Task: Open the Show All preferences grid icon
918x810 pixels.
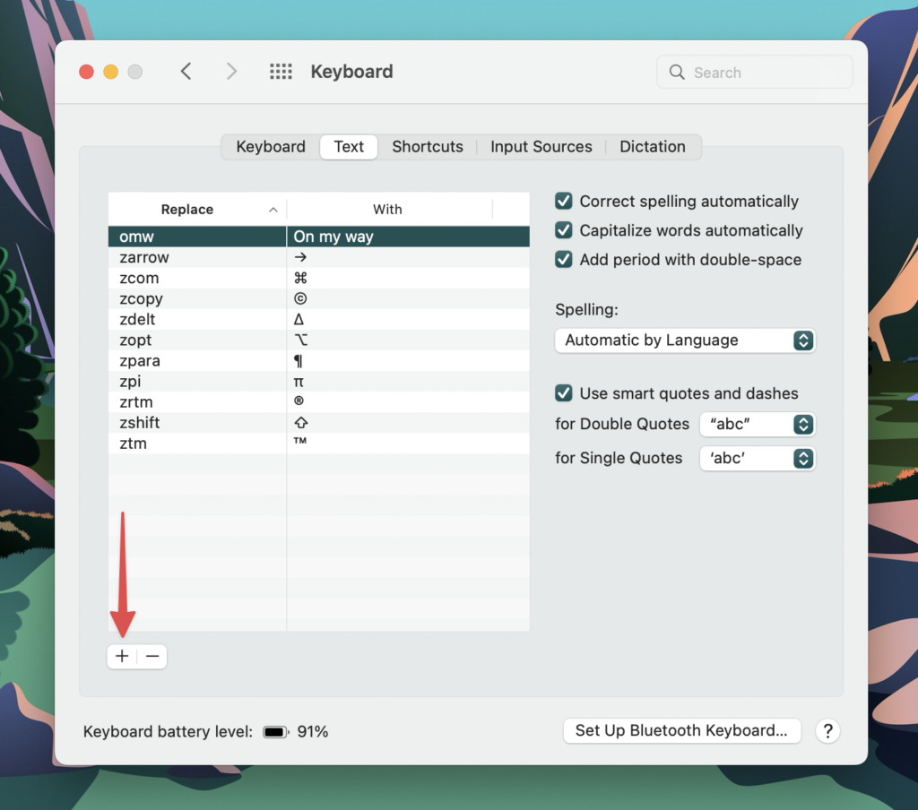Action: point(281,72)
